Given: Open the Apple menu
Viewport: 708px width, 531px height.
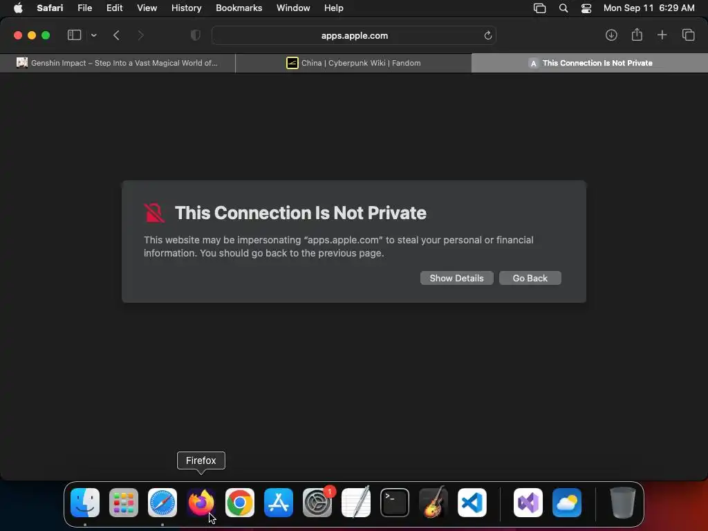Looking at the screenshot, I should pos(18,8).
